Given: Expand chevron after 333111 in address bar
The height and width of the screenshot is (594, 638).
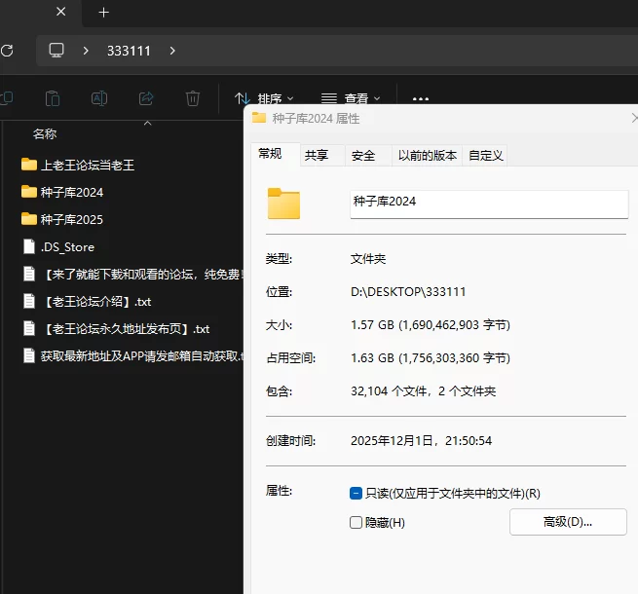Looking at the screenshot, I should tap(173, 51).
